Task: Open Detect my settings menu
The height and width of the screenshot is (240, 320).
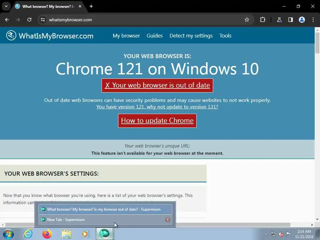Action: click(x=191, y=36)
